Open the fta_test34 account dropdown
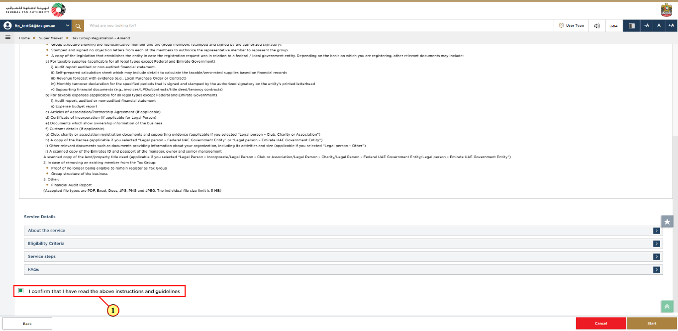This screenshot has width=678, height=331. click(x=37, y=25)
